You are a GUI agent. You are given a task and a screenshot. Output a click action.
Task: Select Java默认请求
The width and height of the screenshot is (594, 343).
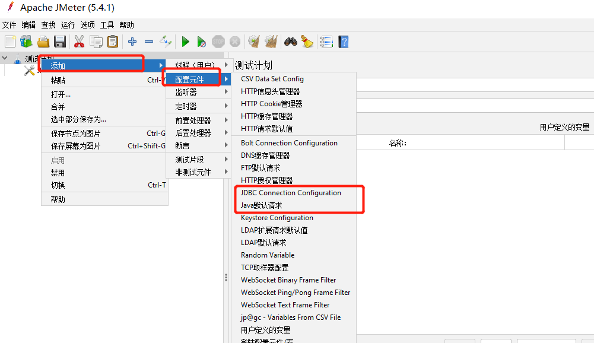[294, 205]
